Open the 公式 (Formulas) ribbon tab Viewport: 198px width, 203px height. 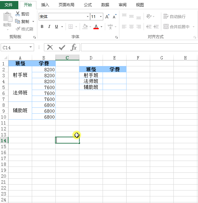(88, 5)
